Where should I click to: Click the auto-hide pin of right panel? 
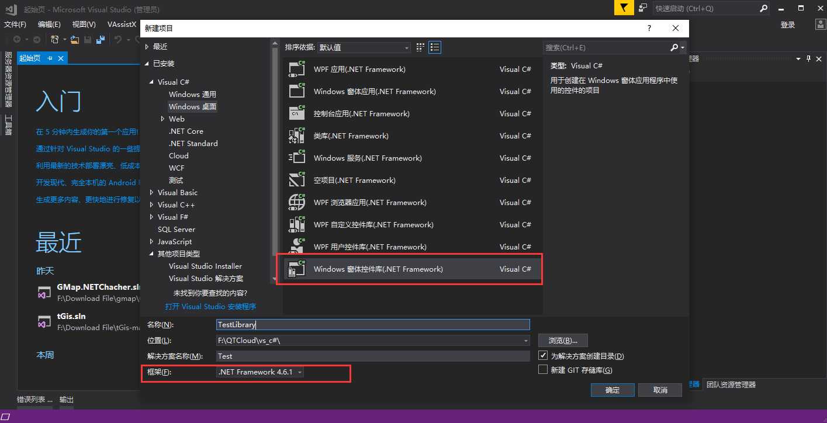click(x=809, y=58)
